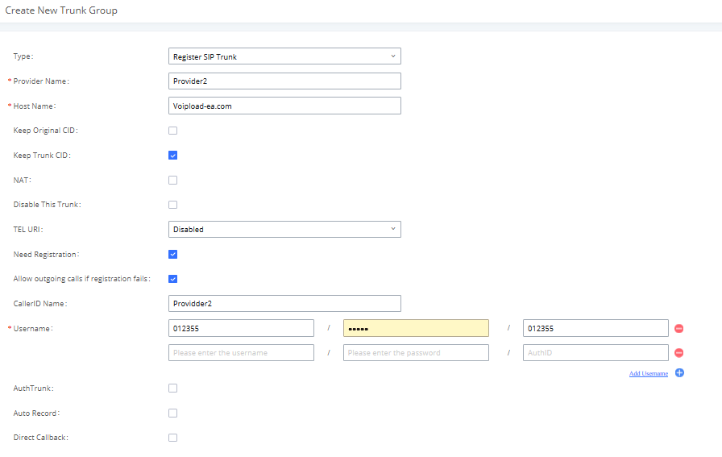
Task: Enable the NAT checkbox
Action: click(x=172, y=180)
